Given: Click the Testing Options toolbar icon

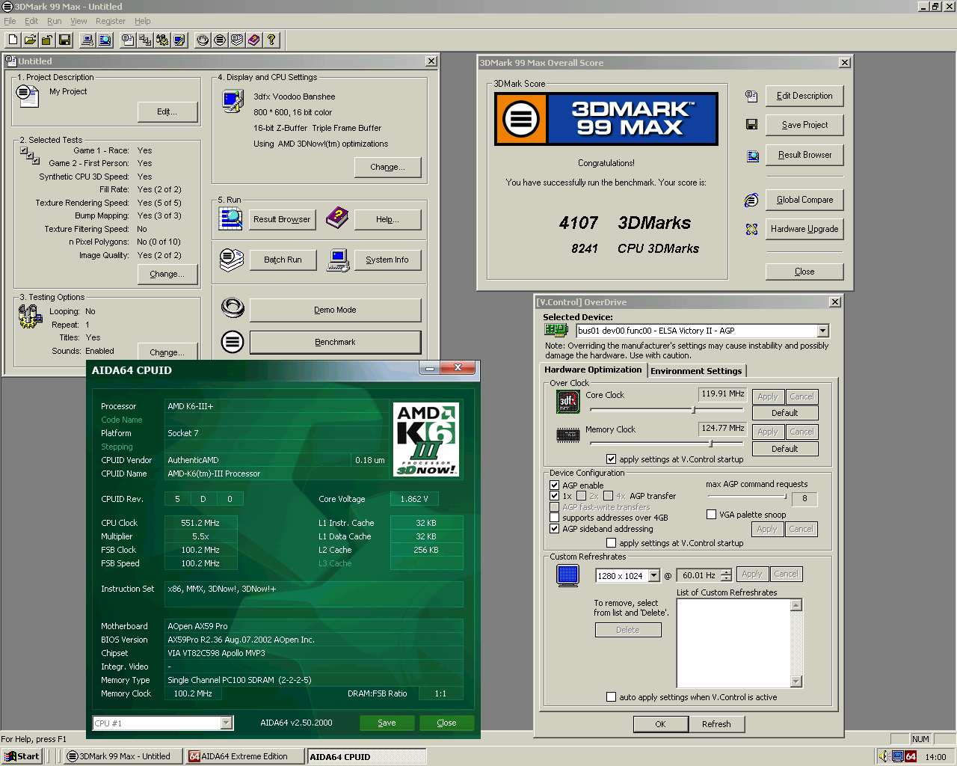Looking at the screenshot, I should [x=162, y=40].
